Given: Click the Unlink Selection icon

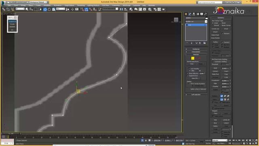Looking at the screenshot, I should (8, 9).
